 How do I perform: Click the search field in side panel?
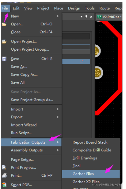(76, 36)
